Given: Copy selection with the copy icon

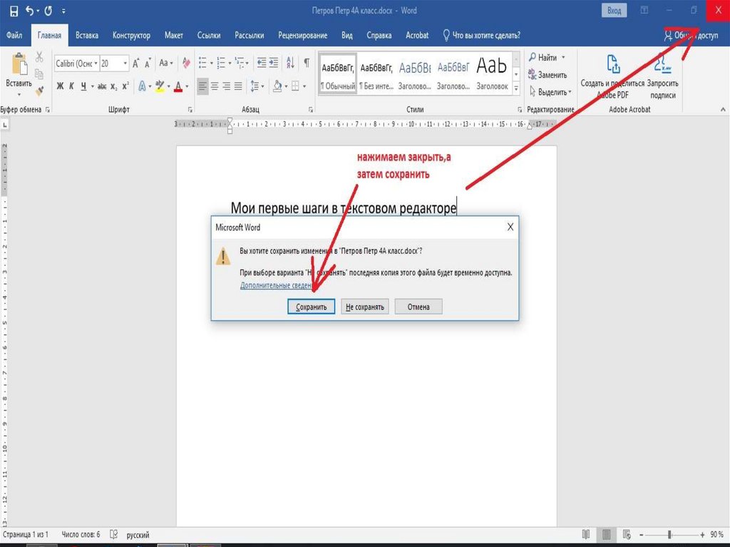Looking at the screenshot, I should (x=39, y=73).
